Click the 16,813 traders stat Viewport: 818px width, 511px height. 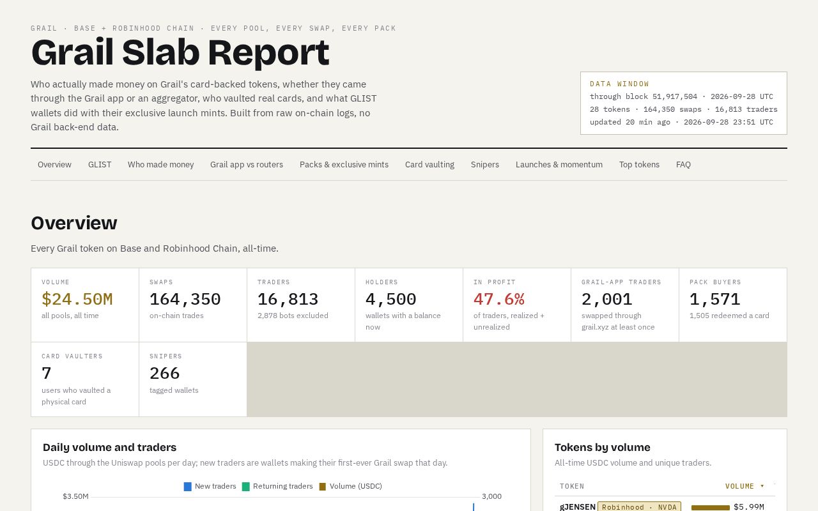(288, 299)
